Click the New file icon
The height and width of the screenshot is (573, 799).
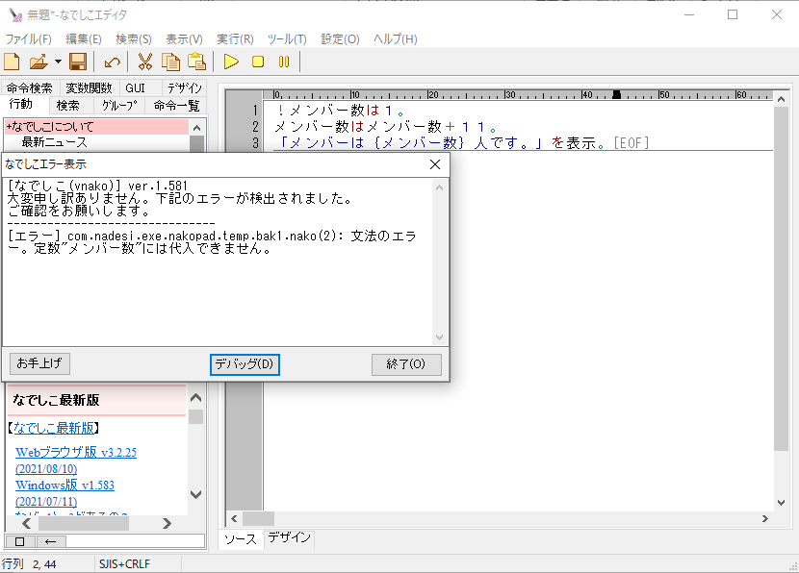click(x=12, y=62)
